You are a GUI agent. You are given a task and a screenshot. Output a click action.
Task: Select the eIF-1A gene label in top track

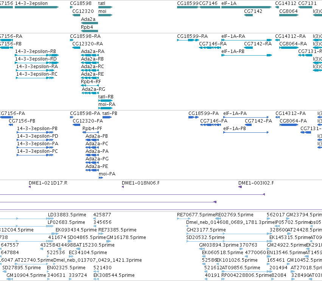pyautogui.click(x=229, y=3)
